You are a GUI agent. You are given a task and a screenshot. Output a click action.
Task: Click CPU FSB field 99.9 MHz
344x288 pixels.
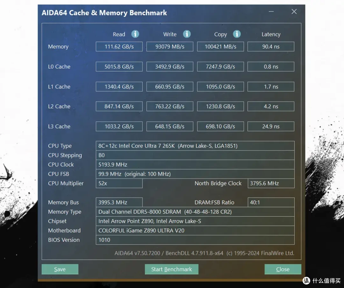click(x=195, y=174)
